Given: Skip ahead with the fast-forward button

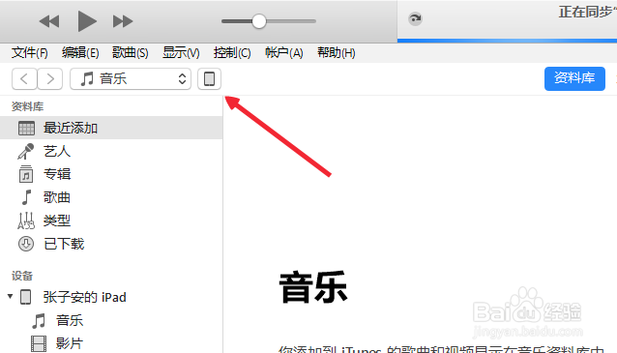Looking at the screenshot, I should pos(123,21).
